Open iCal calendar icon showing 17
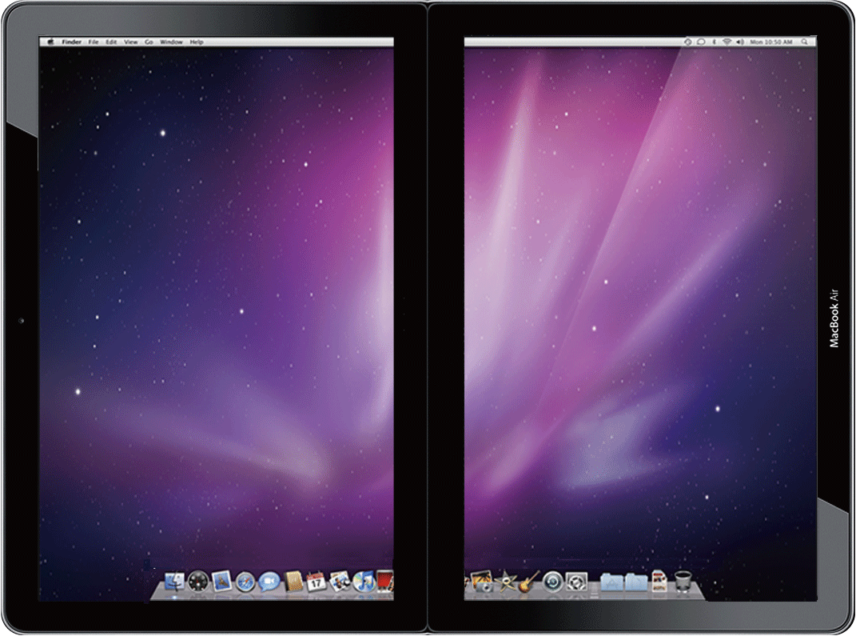Viewport: 856px width, 636px height. pos(316,582)
